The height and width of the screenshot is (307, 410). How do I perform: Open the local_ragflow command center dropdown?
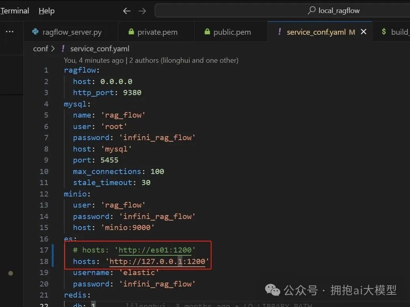pos(339,10)
